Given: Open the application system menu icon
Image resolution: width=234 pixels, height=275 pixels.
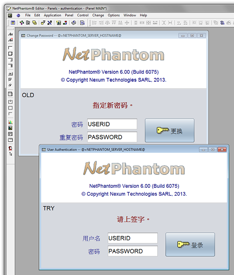Looking at the screenshot, I should (x=10, y=15).
